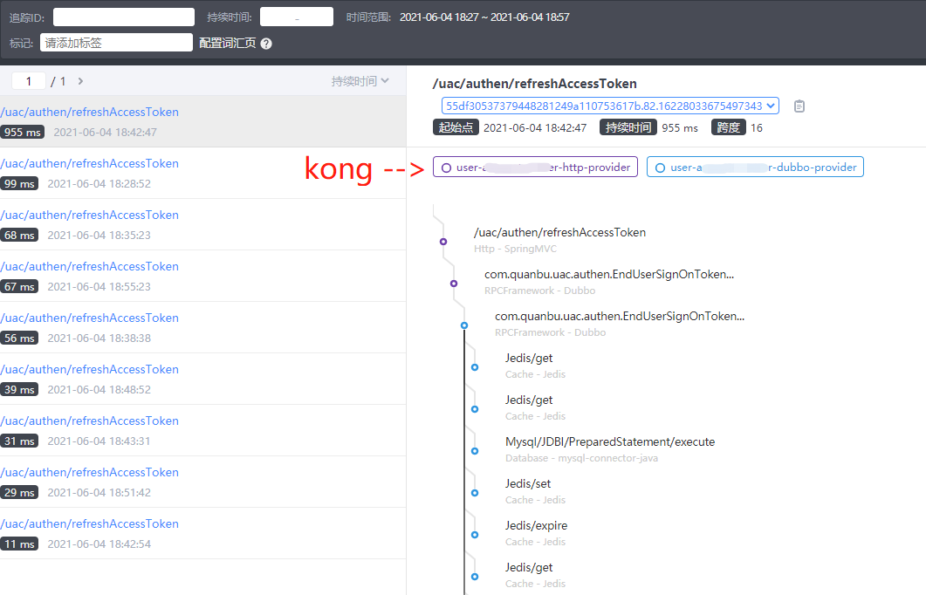Go to next page arrow in trace list

pyautogui.click(x=80, y=81)
